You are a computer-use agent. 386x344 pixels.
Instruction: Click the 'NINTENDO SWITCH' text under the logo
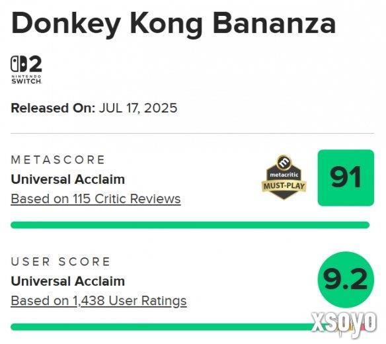tap(26, 79)
